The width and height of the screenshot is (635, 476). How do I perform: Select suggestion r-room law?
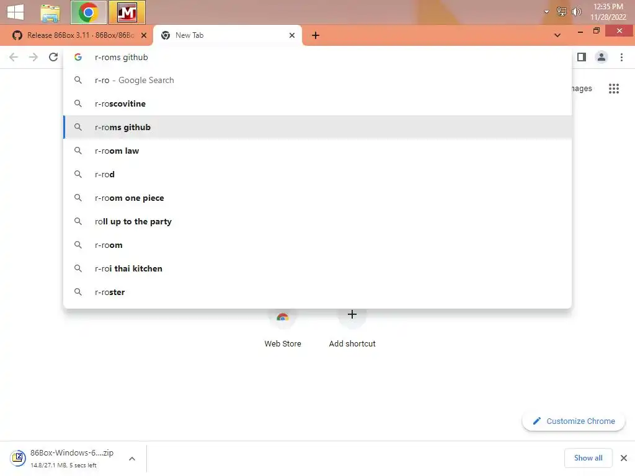(317, 151)
